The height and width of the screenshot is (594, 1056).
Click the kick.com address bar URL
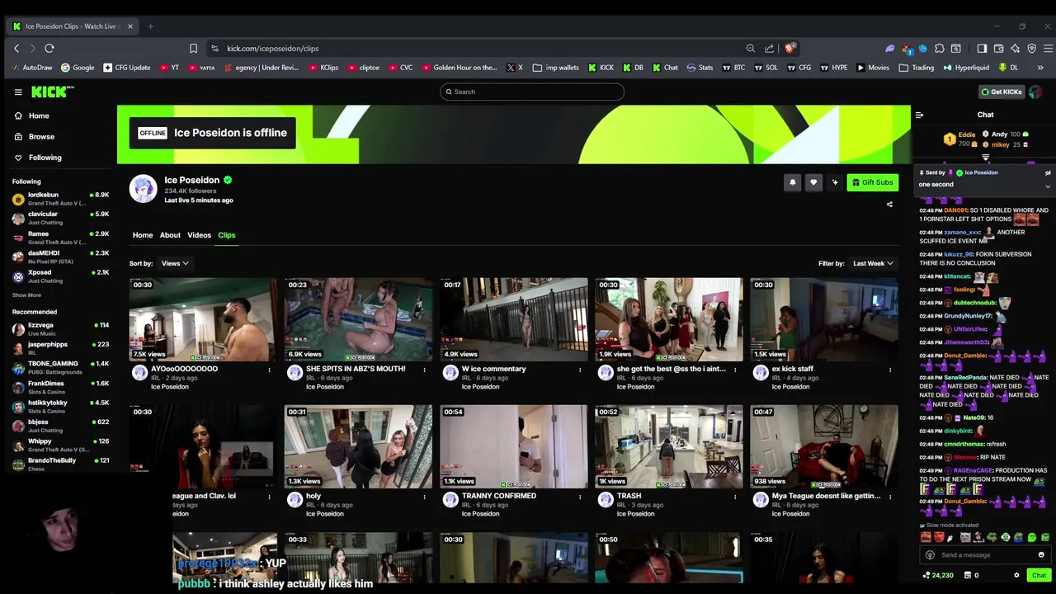click(x=272, y=49)
